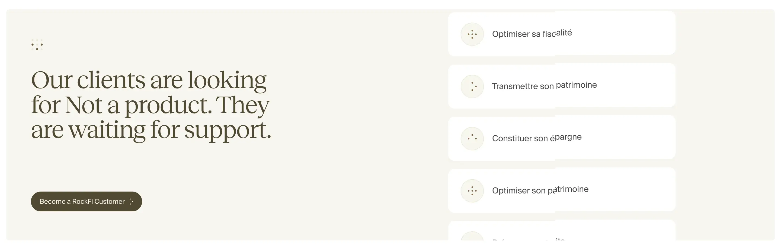Open the Optimiser son patrimoine text label

click(x=540, y=190)
